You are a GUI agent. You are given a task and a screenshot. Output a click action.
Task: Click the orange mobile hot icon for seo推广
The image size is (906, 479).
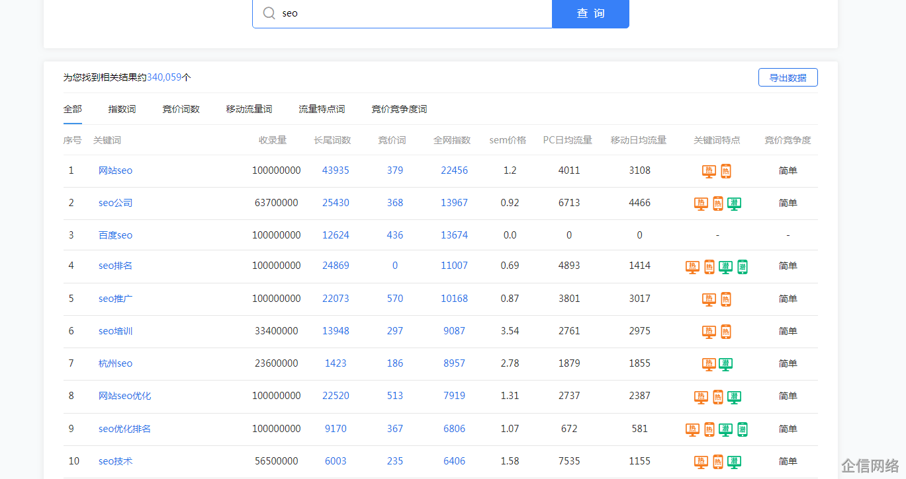(725, 299)
